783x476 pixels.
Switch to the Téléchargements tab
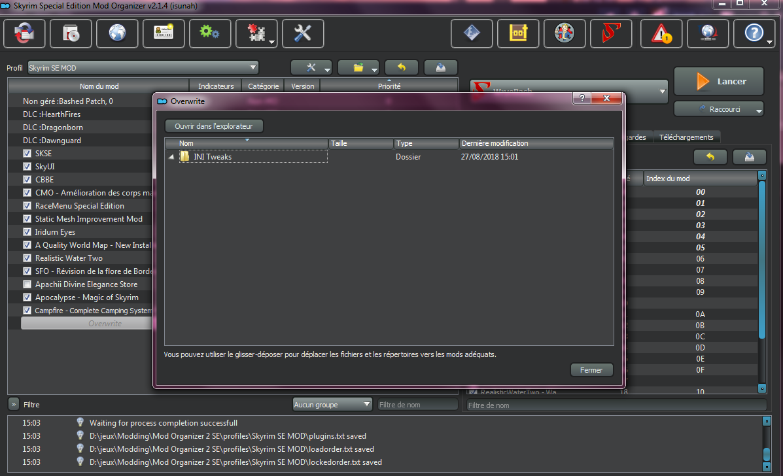point(686,137)
